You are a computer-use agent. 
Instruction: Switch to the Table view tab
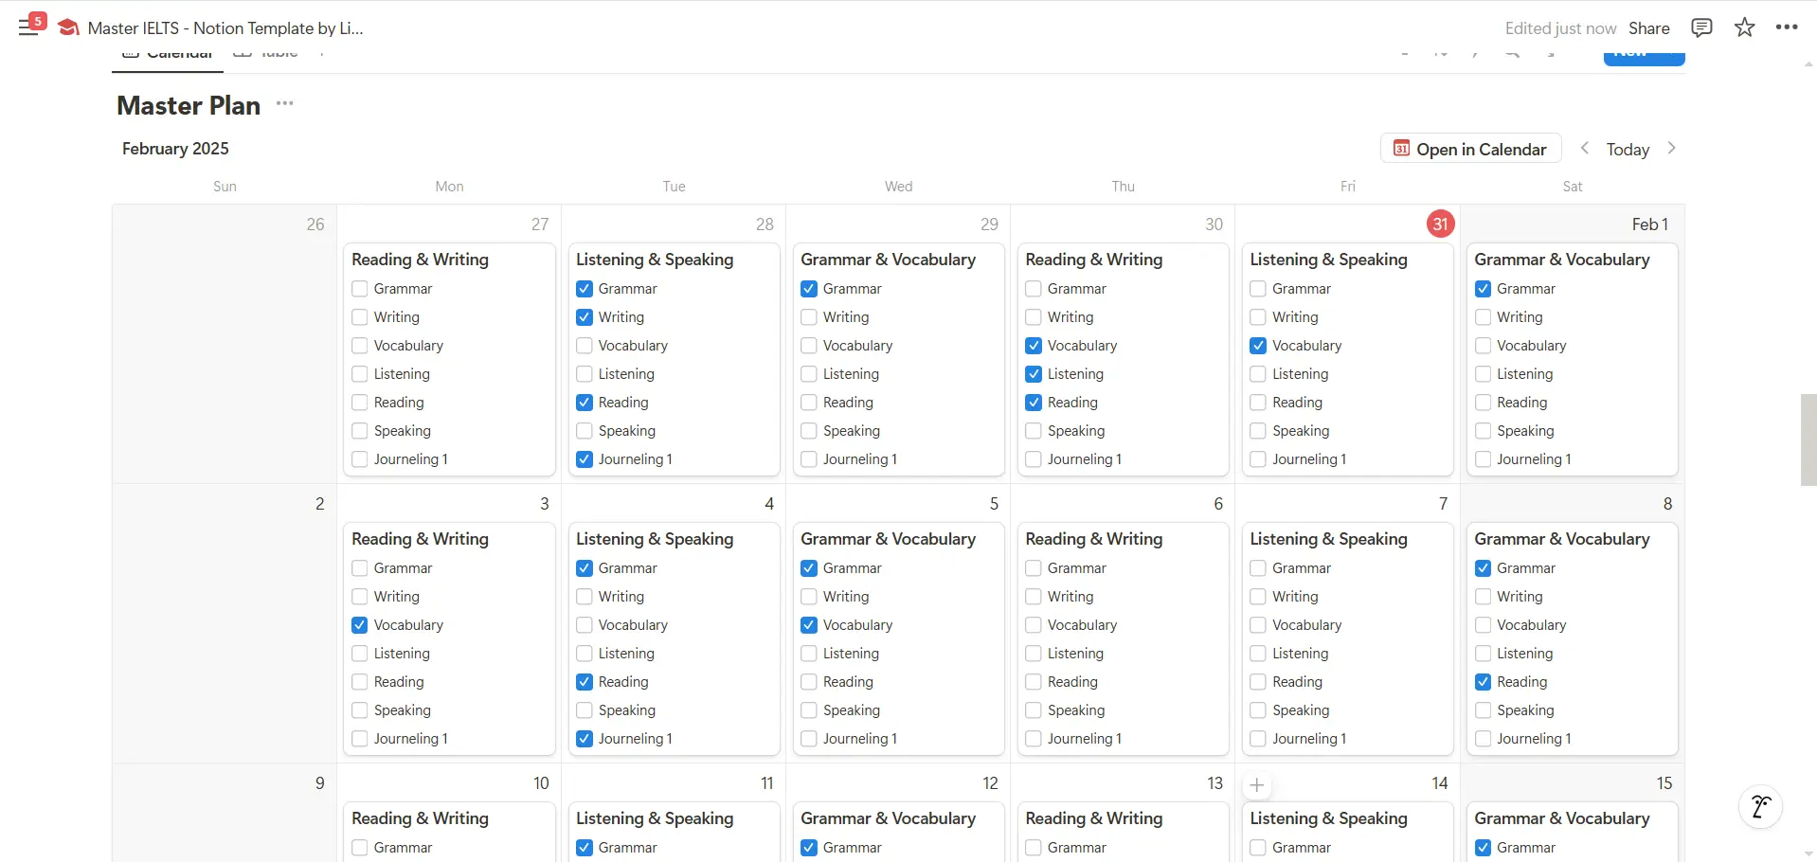266,54
